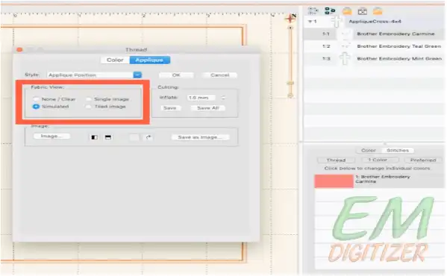447x276 pixels.
Task: Select the Brother Embroidery Teal Green thread row
Action: tap(374, 46)
